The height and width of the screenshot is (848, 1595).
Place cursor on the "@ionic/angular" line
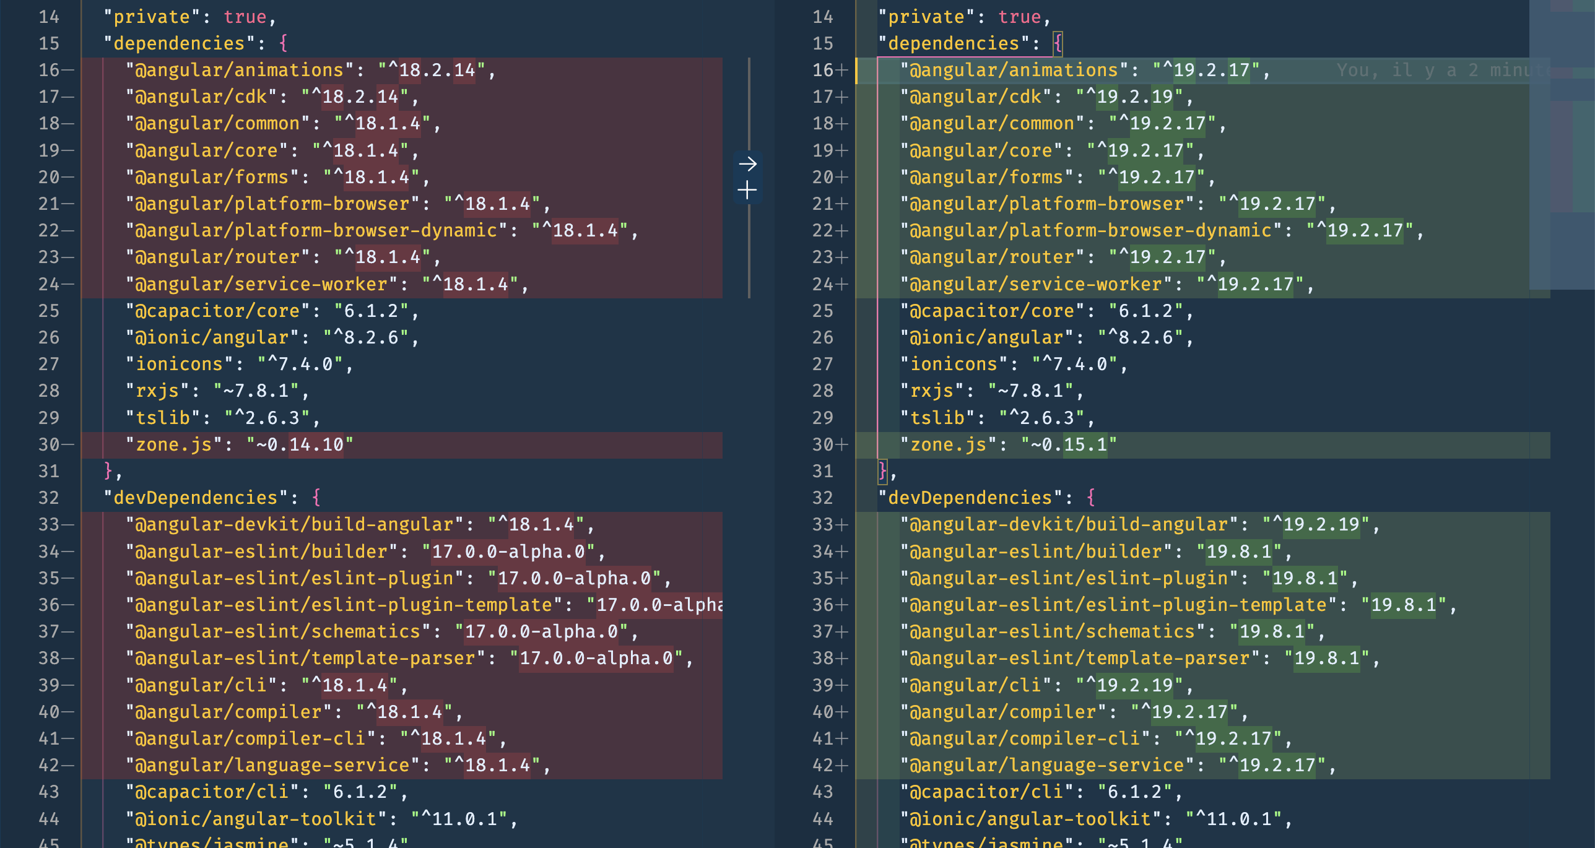coord(211,337)
